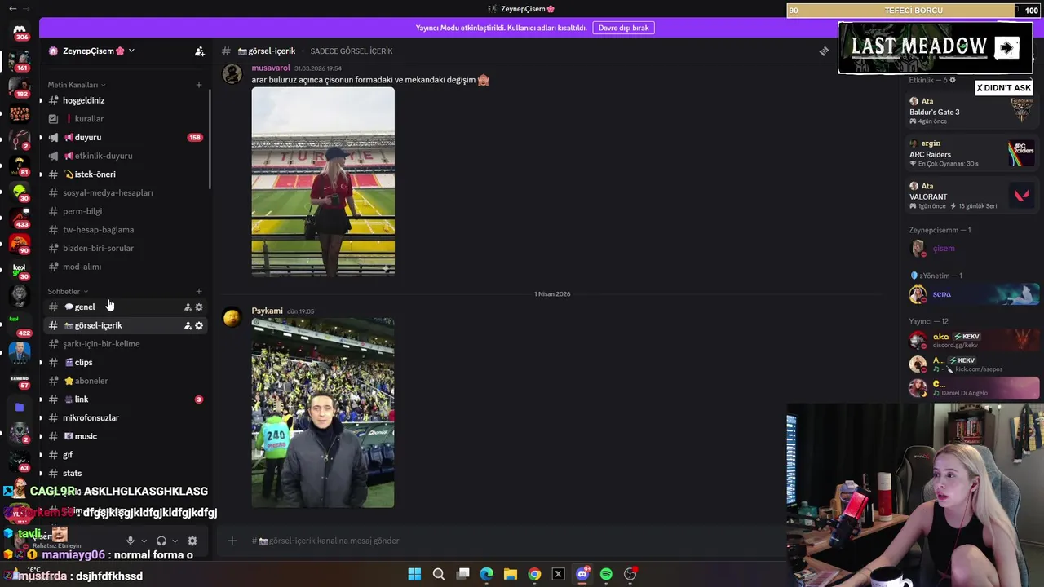Screen dimensions: 1044x587
Task: Collapse Metin Kanalları category
Action: pos(77,85)
